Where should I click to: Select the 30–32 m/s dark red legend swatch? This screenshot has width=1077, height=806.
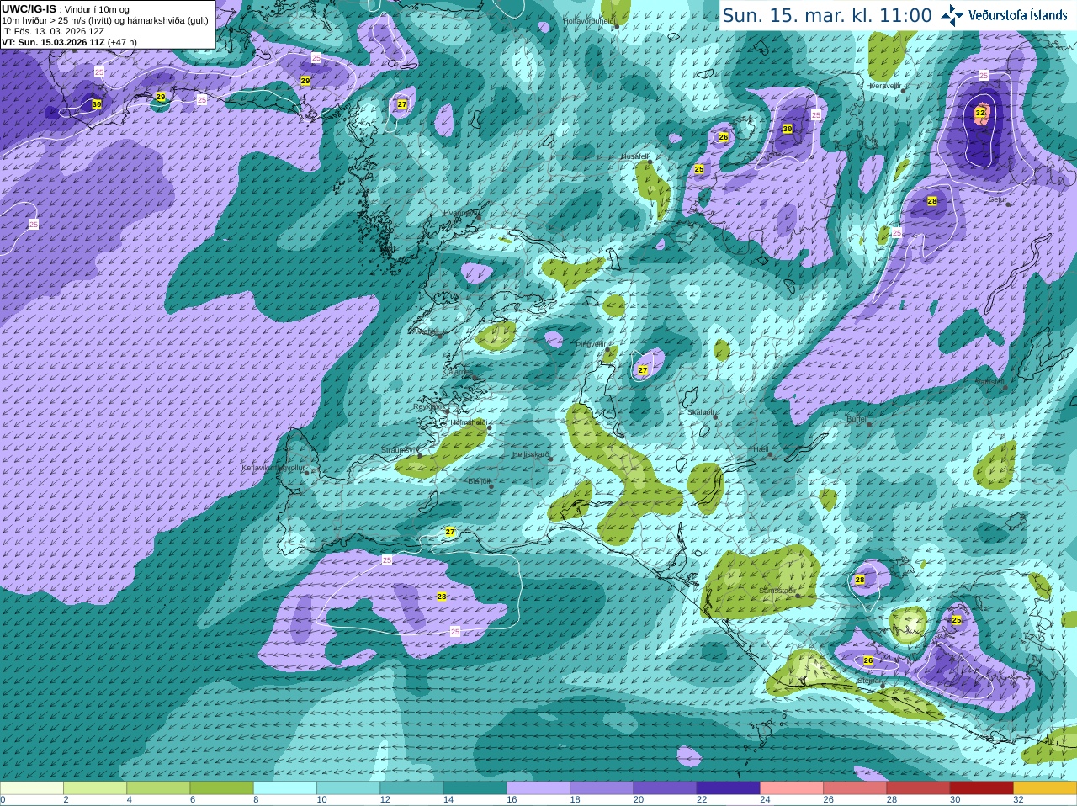tap(982, 787)
